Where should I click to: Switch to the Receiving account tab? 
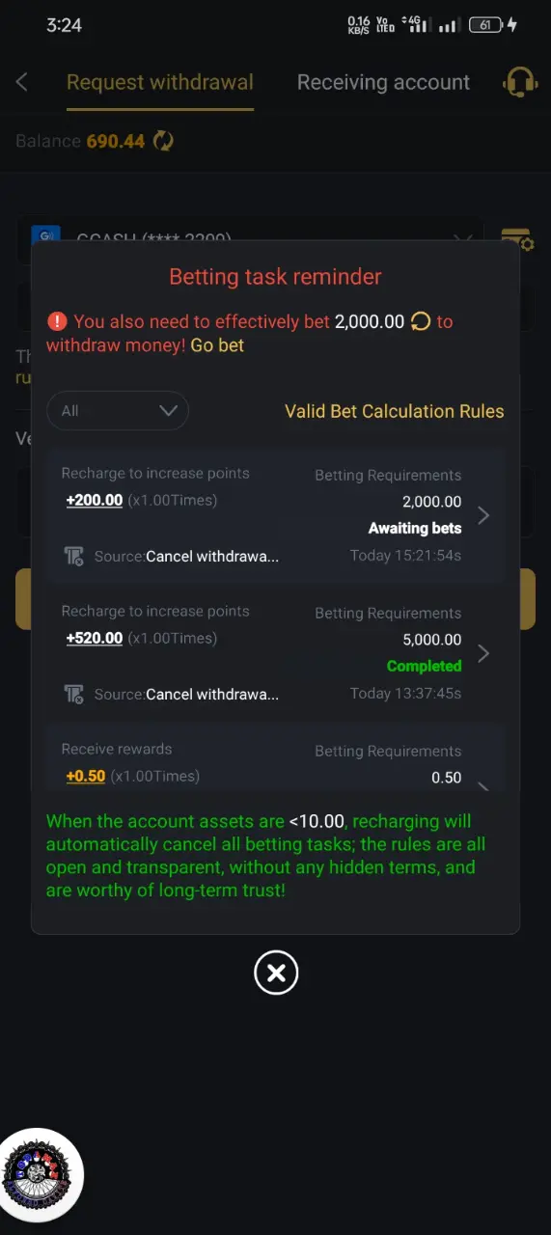[383, 83]
